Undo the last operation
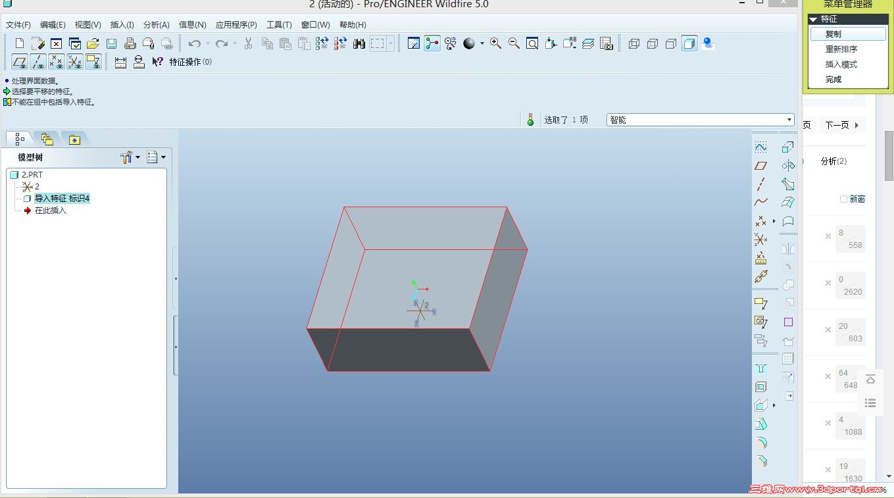 pyautogui.click(x=194, y=43)
